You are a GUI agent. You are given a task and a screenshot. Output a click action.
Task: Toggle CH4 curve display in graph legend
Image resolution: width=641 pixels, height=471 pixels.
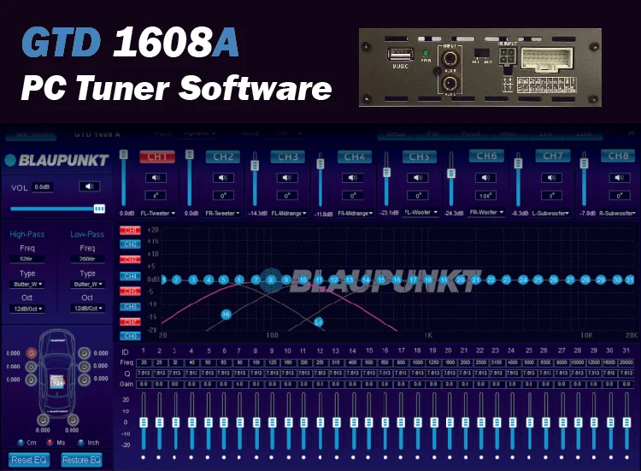coord(130,276)
